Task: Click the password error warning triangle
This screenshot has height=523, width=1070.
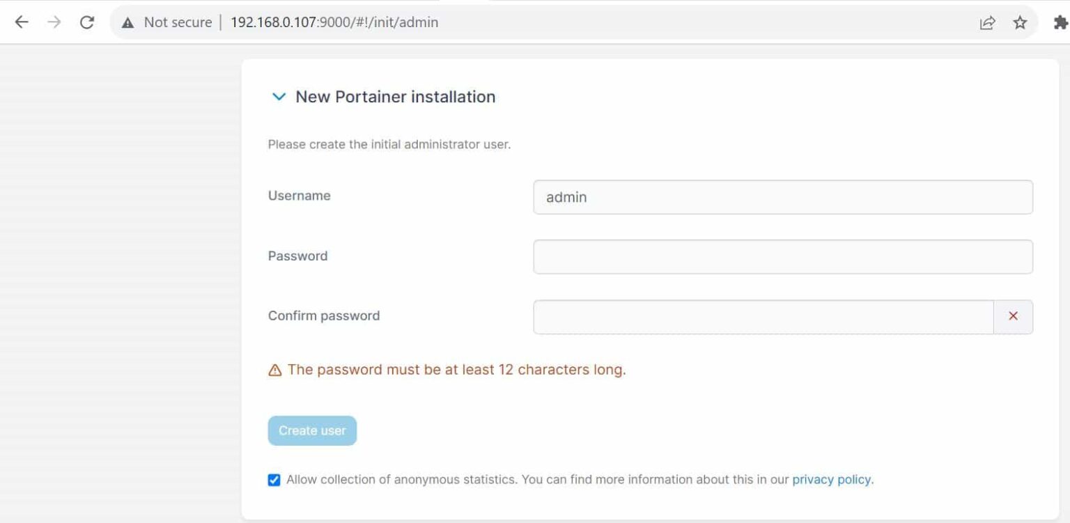Action: click(x=274, y=370)
